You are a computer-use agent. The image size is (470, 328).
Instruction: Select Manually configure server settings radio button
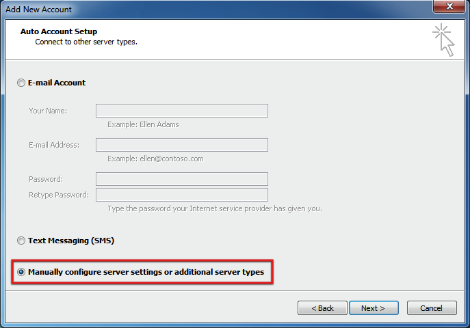click(x=21, y=272)
